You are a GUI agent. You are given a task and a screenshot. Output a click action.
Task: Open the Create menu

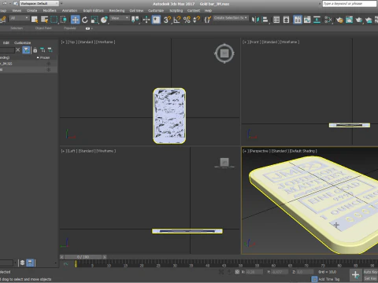point(32,10)
